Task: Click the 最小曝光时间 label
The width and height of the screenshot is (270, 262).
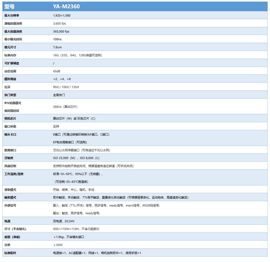Action: point(13,39)
